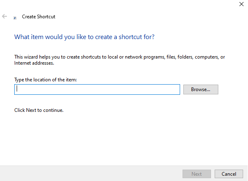Select the "Type the location of the item:" label
This screenshot has width=248, height=181.
click(x=46, y=80)
